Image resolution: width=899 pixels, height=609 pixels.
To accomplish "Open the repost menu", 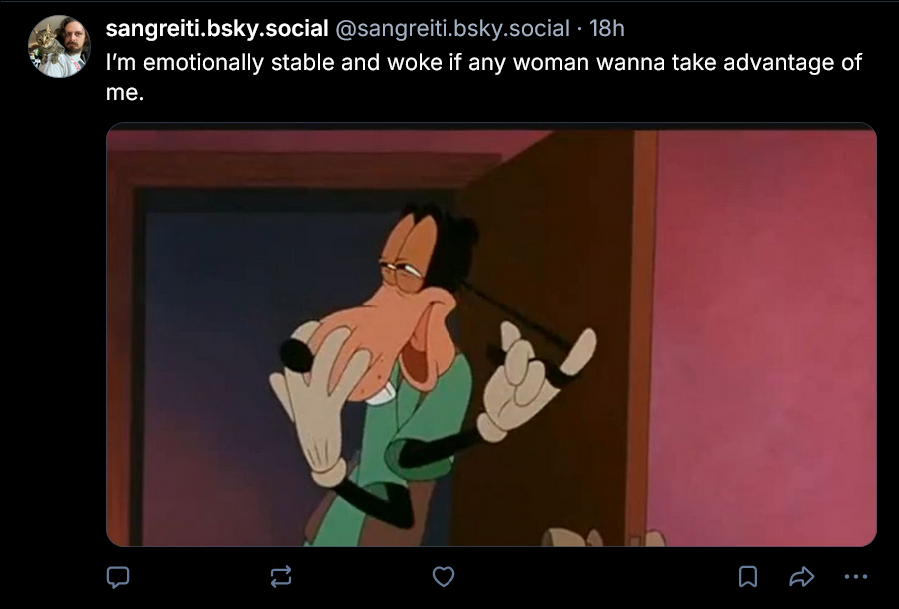I will [281, 576].
